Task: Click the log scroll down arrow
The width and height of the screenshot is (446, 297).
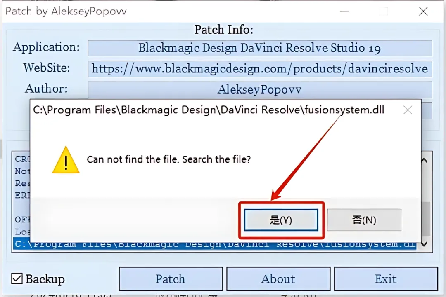Action: [x=424, y=244]
